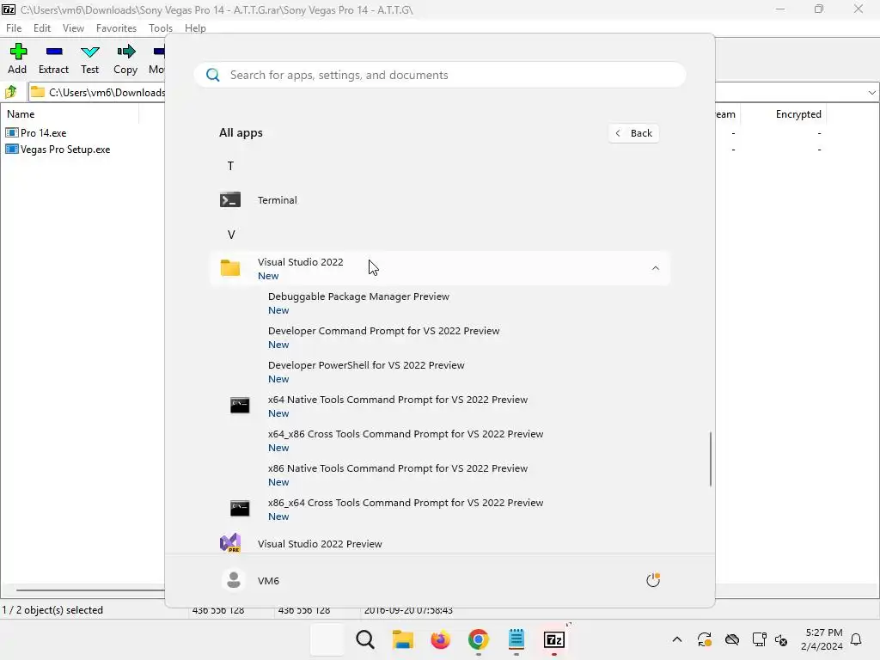
Task: Launch Visual Studio 2022 Preview icon
Action: pyautogui.click(x=230, y=543)
